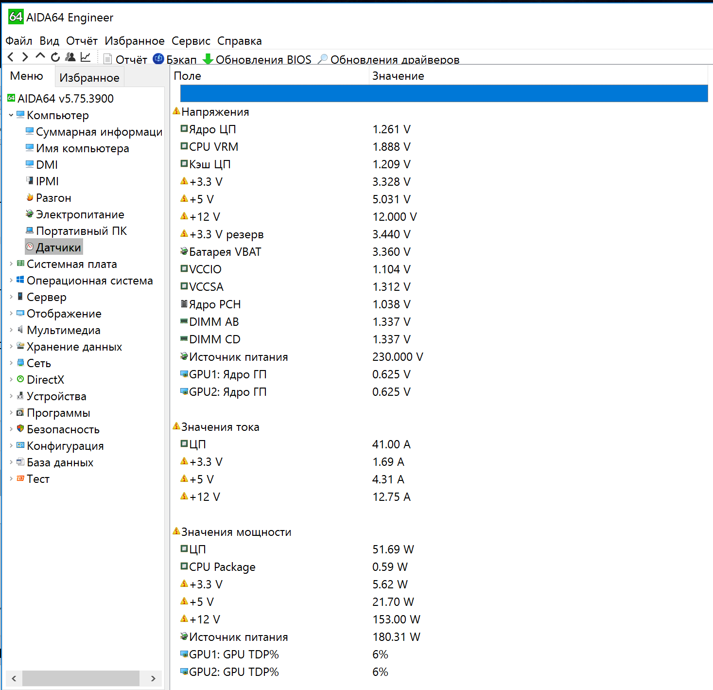Click the 230.000 V power supply value
The width and height of the screenshot is (713, 690).
click(398, 356)
